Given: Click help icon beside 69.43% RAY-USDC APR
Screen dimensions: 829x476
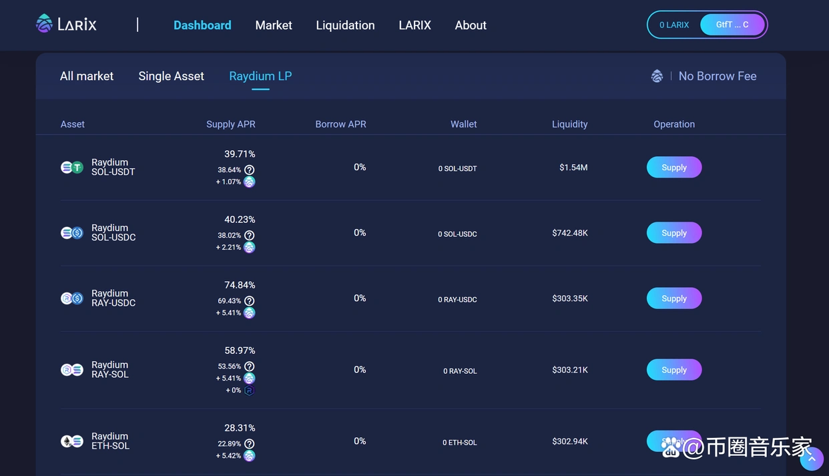Looking at the screenshot, I should [249, 301].
